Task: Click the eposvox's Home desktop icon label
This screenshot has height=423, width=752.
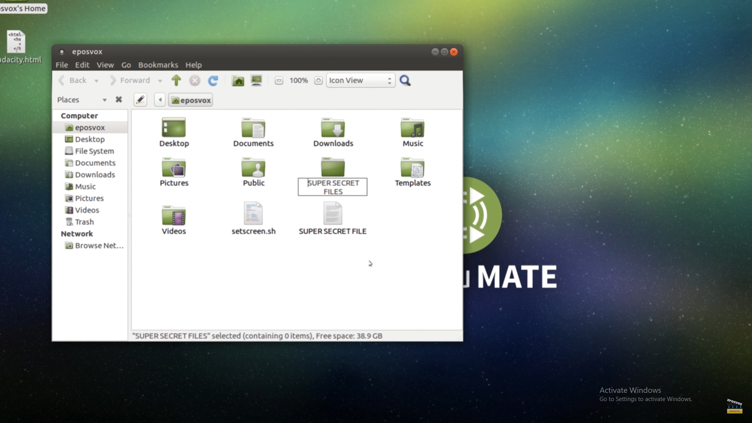Action: [23, 8]
